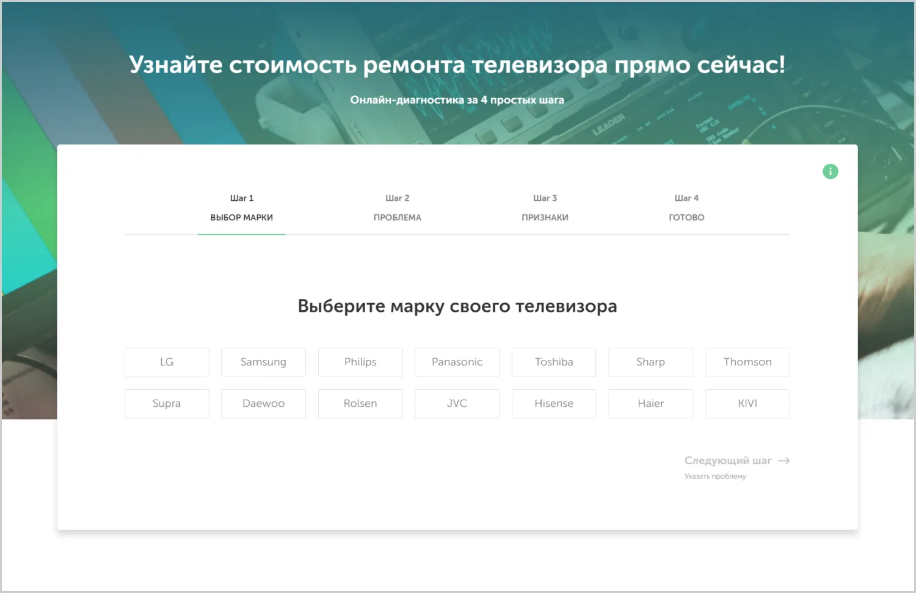Screen dimensions: 916x593
Task: Click the heading Выберите марку своего телевизора
Action: click(x=457, y=306)
